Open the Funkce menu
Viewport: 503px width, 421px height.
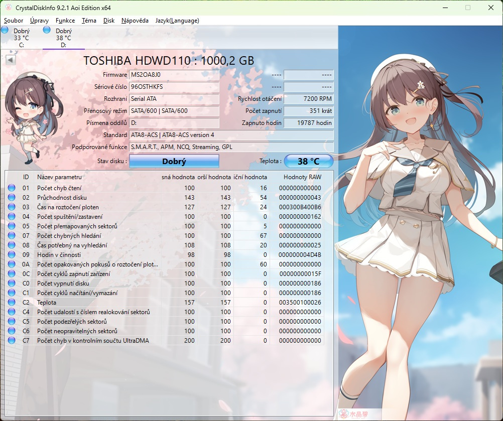click(x=65, y=21)
